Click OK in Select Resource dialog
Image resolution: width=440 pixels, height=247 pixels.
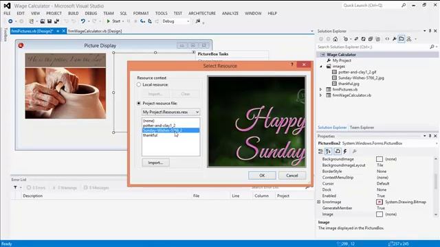(x=262, y=176)
